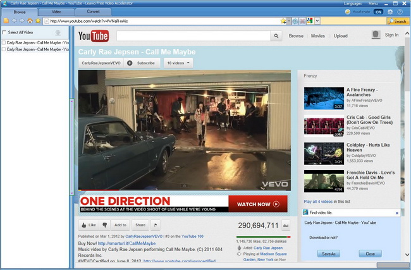This screenshot has width=411, height=270.
Task: Open A Fine Frenzy - Avalanches thumbnail
Action: (x=324, y=98)
